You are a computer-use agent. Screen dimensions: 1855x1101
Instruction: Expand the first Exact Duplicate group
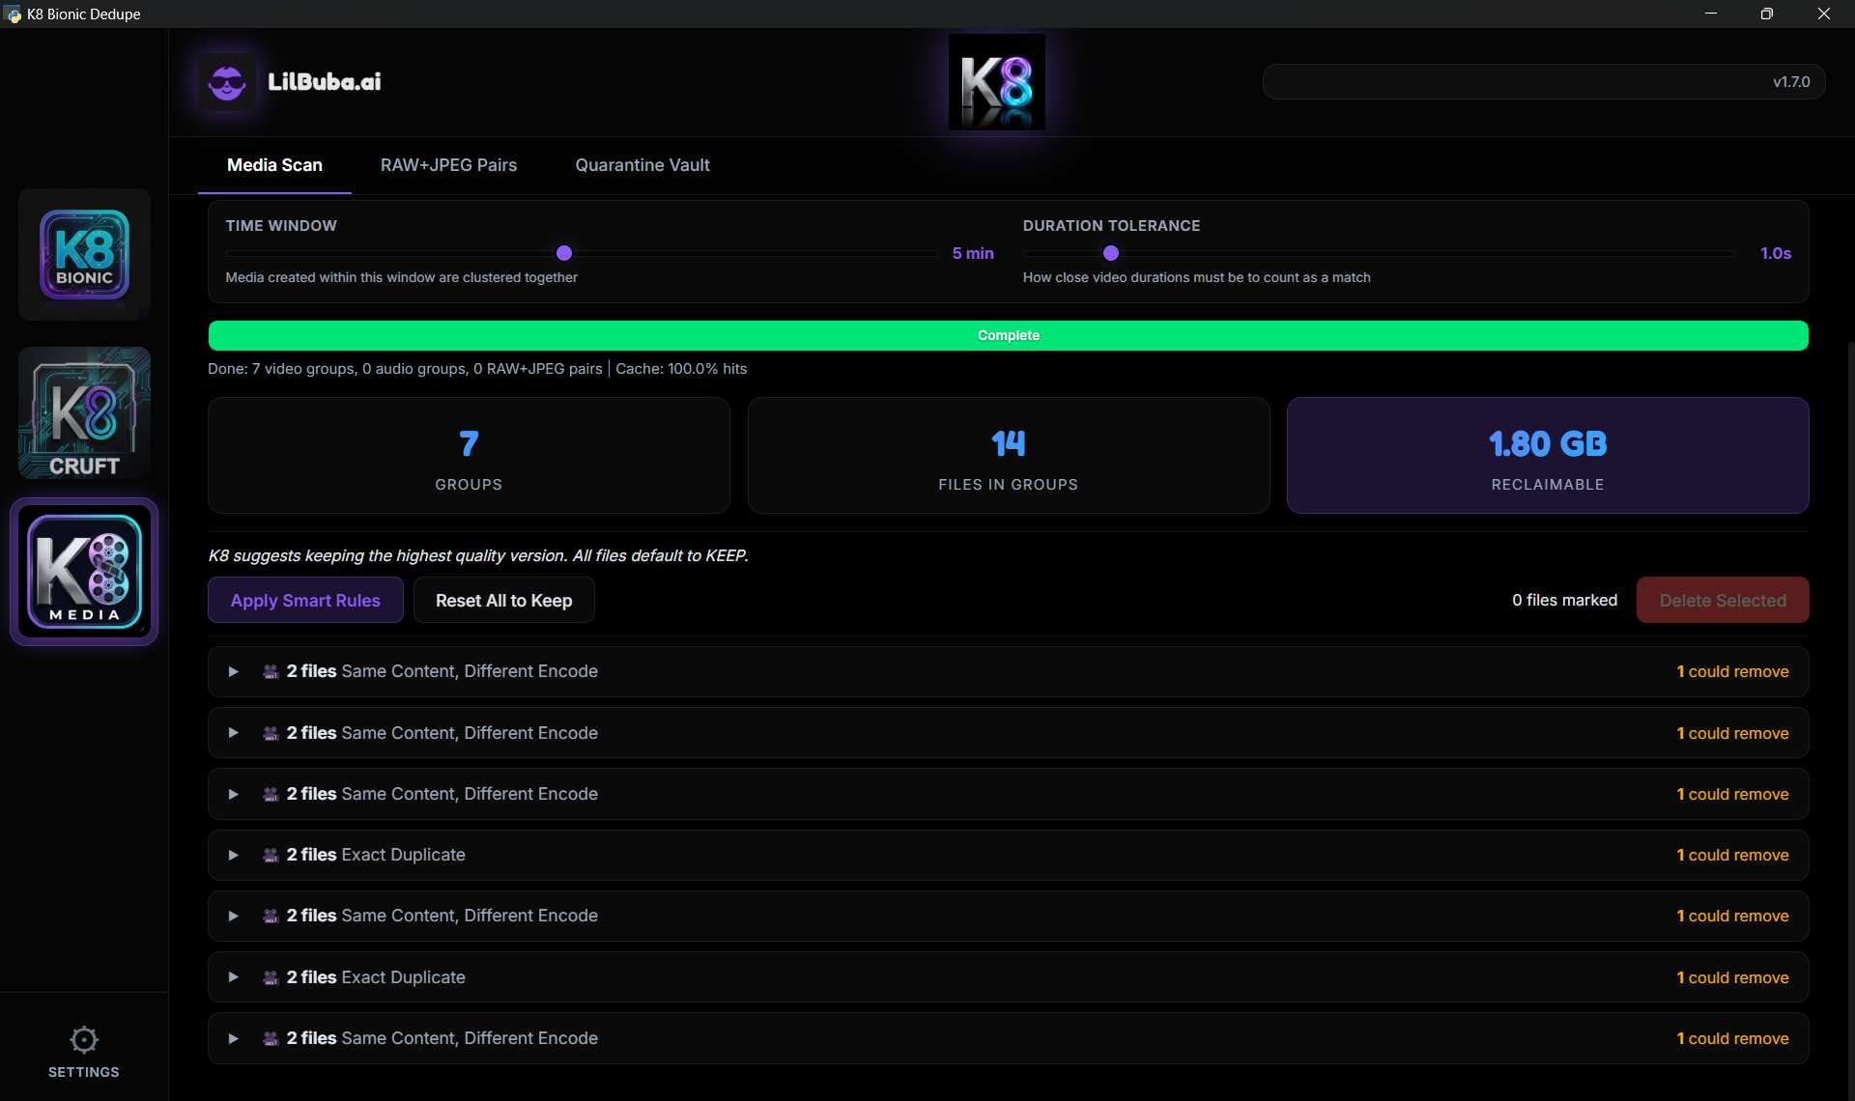(233, 855)
